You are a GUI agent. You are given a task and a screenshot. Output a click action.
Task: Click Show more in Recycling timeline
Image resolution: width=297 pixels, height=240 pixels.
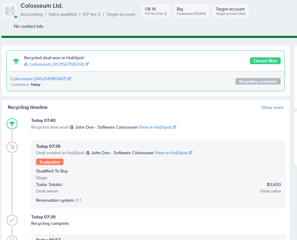272,107
